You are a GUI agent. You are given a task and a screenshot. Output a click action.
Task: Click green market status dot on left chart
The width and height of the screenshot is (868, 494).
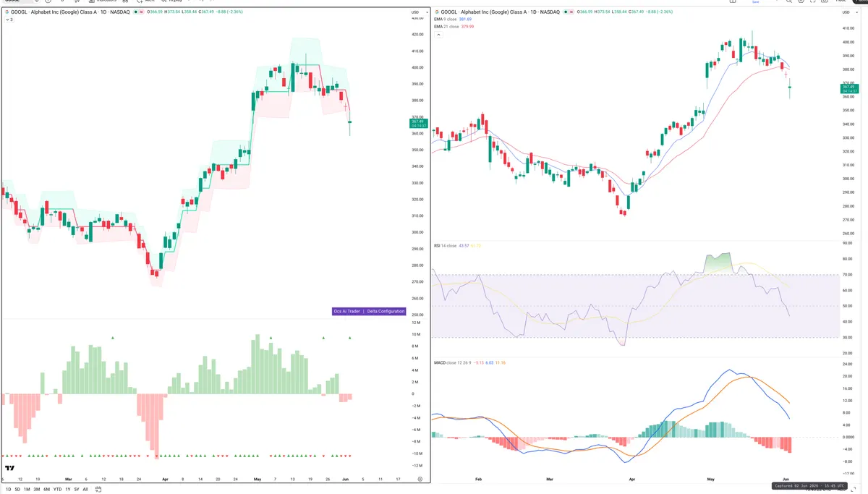pyautogui.click(x=136, y=12)
